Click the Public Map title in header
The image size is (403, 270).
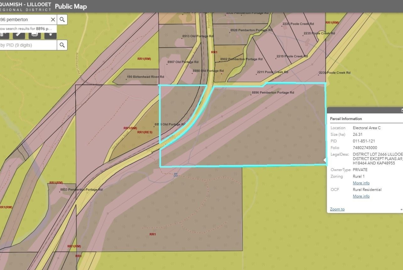pos(71,7)
